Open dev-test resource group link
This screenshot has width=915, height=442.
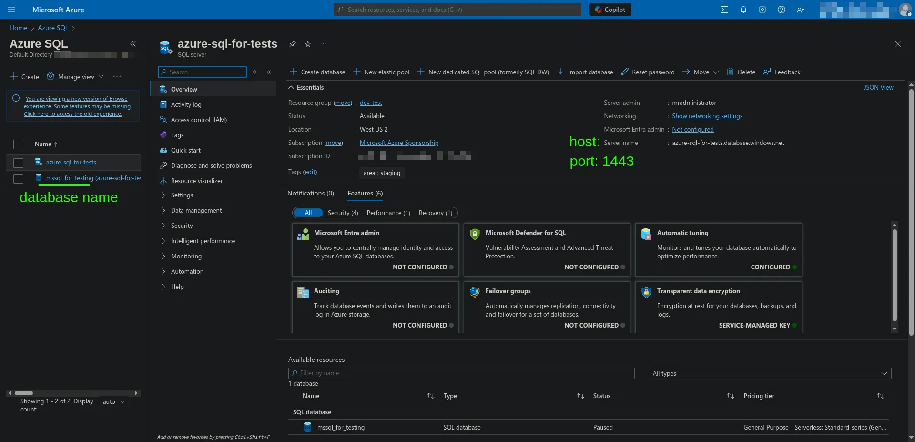tap(371, 103)
